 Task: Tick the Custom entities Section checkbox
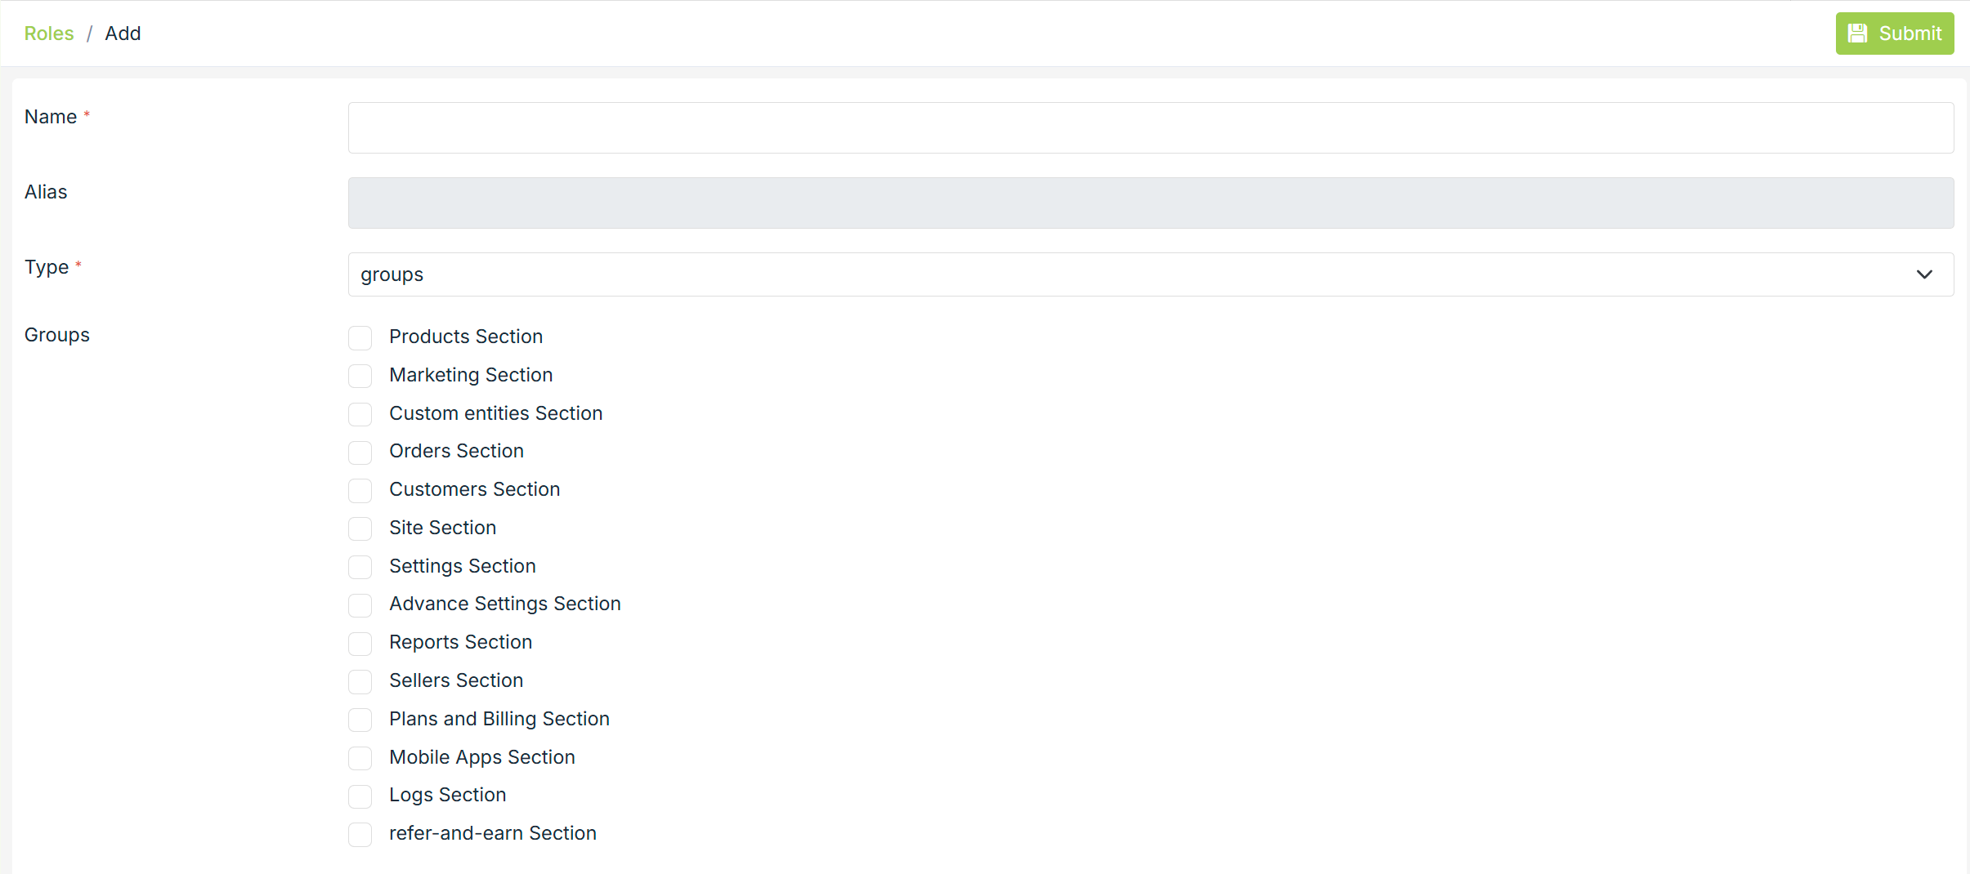tap(360, 414)
